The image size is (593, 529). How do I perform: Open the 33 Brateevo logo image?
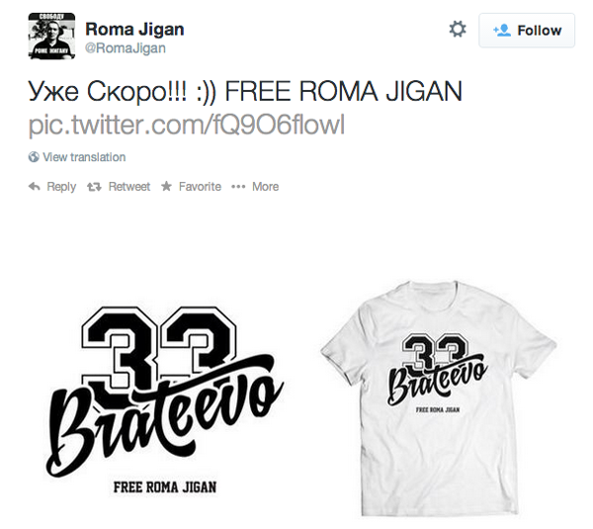(x=165, y=399)
